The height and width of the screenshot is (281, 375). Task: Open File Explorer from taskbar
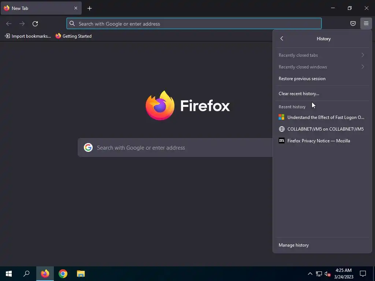[81, 274]
